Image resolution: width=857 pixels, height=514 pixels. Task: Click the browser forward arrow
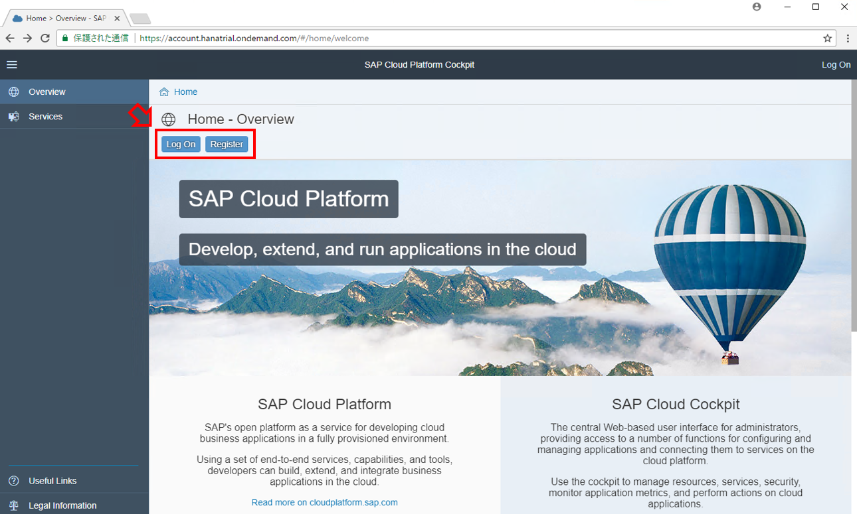27,38
